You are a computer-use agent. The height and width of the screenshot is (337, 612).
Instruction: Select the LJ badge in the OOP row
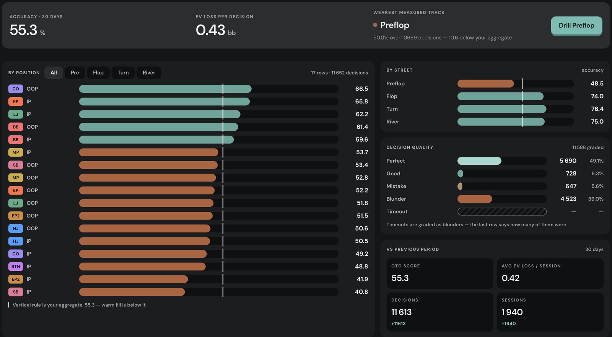click(x=16, y=203)
